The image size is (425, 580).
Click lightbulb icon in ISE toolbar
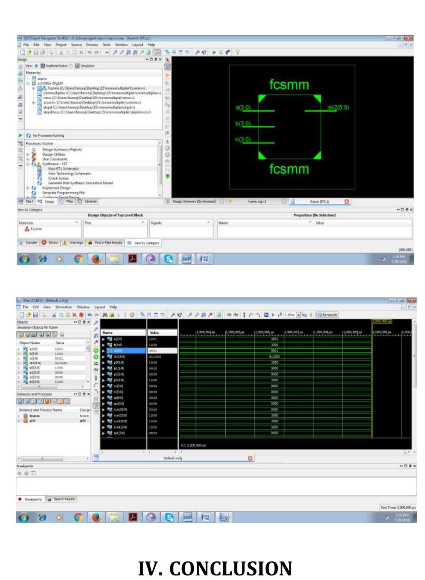[x=237, y=53]
